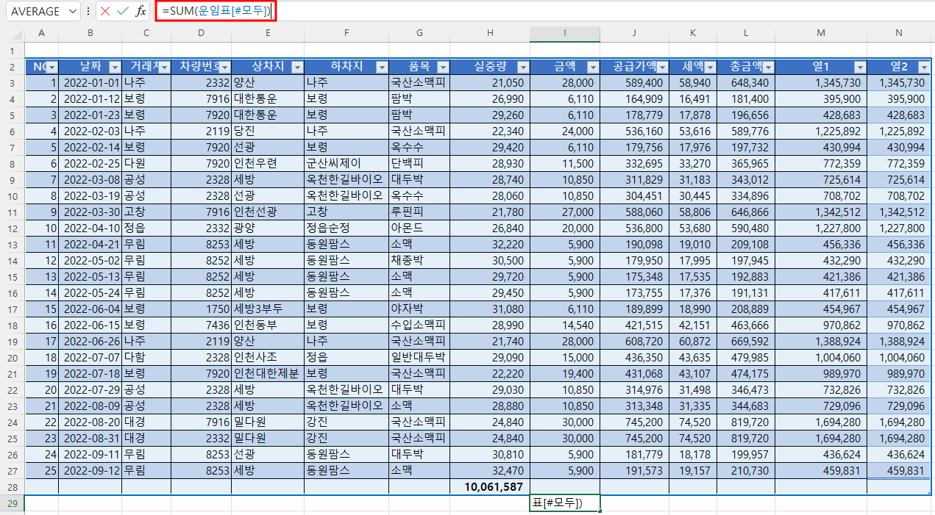Click cell 다원 in 거래처 column

(146, 164)
